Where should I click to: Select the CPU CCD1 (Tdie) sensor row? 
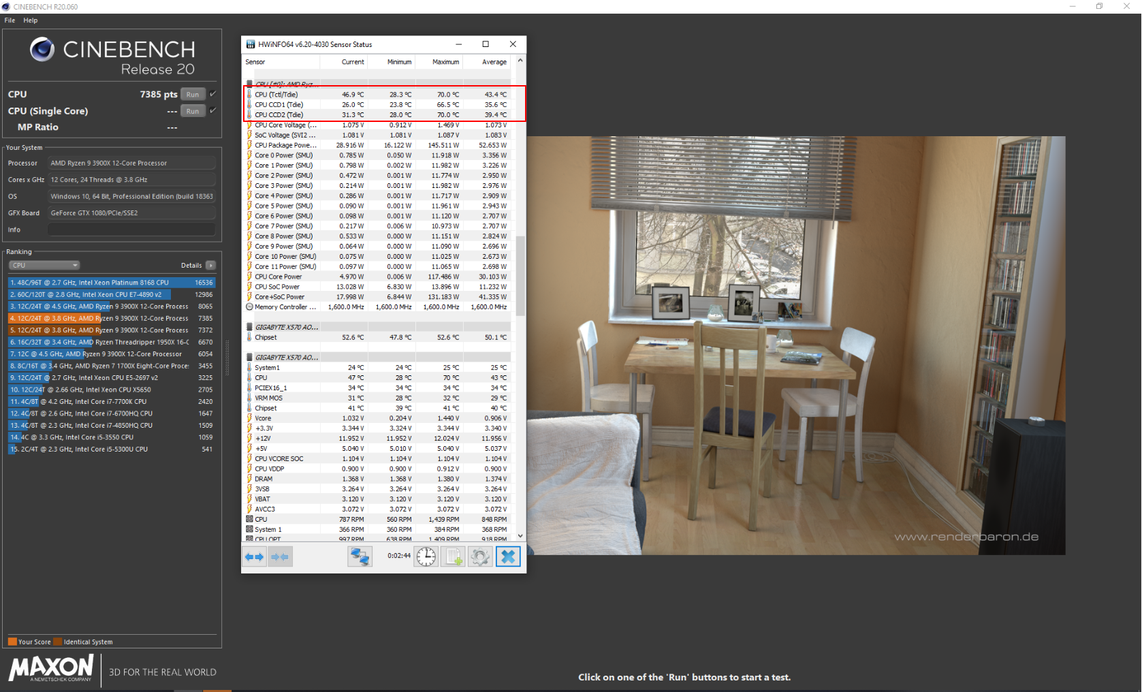[377, 105]
